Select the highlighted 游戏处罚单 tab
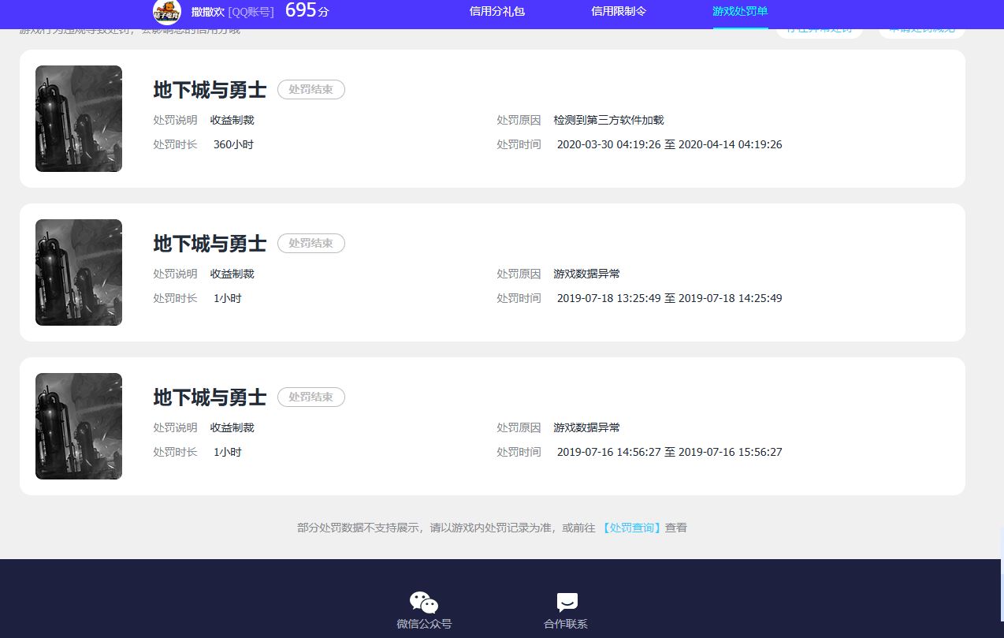 [739, 12]
